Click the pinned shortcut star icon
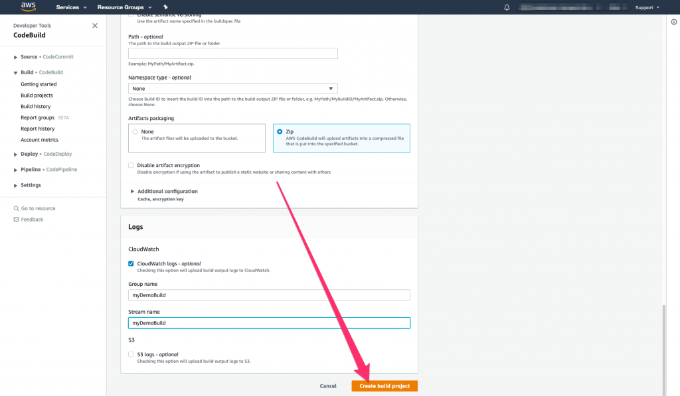680x396 pixels. point(166,7)
